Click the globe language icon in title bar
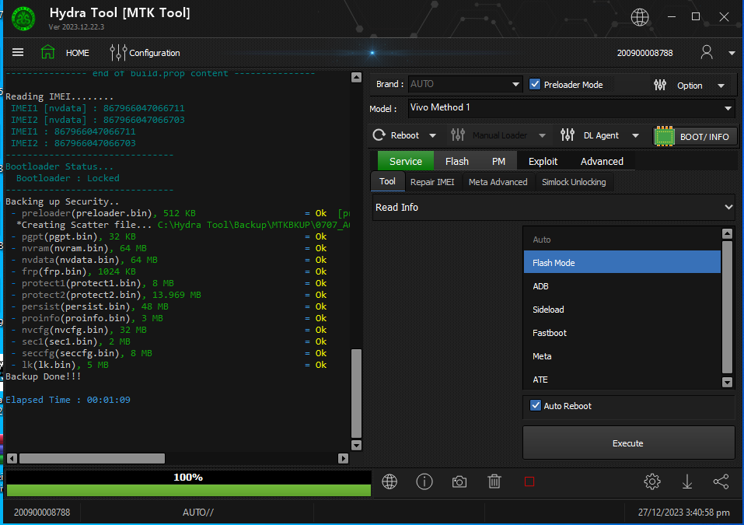Image resolution: width=744 pixels, height=525 pixels. point(640,17)
